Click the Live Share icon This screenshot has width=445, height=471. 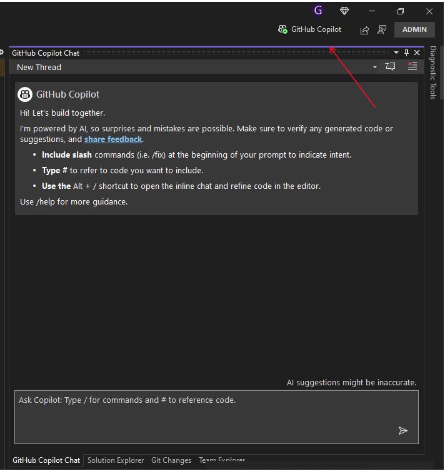point(364,30)
